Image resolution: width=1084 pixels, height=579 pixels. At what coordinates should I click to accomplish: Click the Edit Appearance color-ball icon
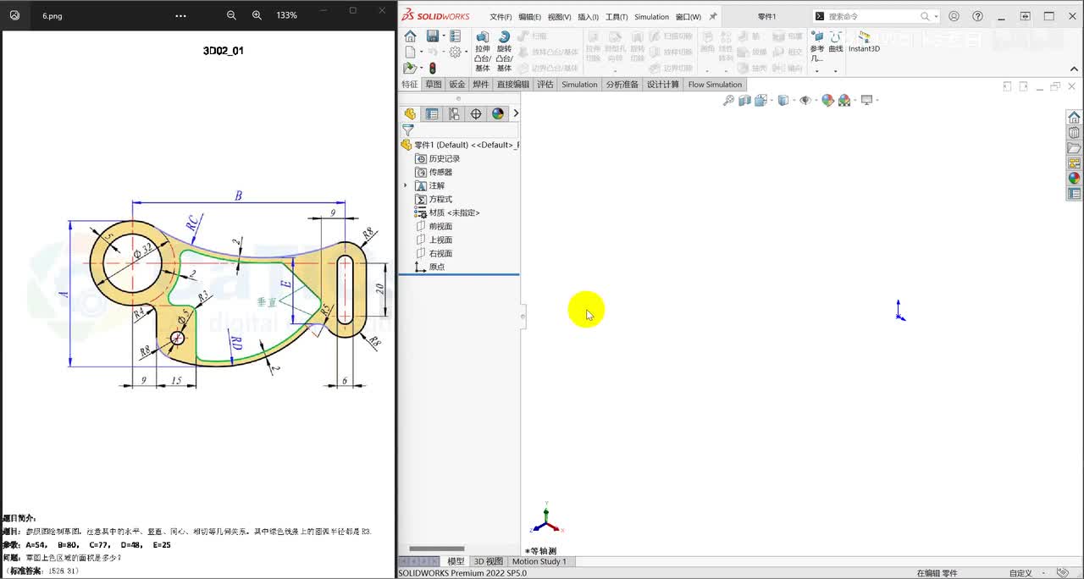point(828,100)
